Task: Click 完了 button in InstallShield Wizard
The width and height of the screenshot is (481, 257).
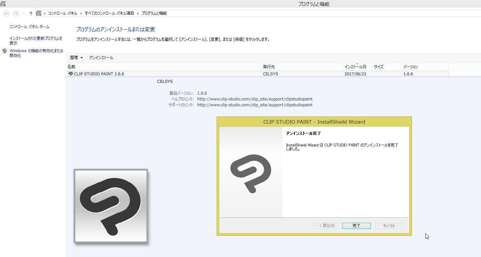Action: click(x=356, y=226)
